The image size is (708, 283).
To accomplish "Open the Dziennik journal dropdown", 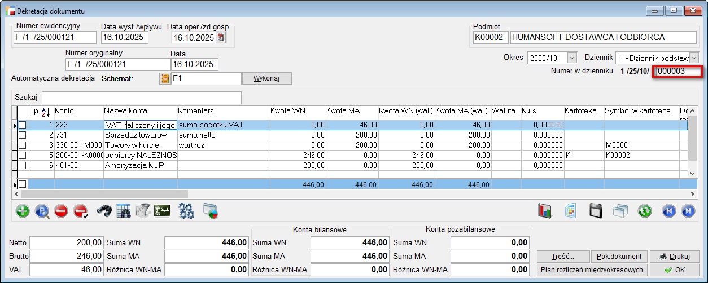I will click(x=694, y=58).
